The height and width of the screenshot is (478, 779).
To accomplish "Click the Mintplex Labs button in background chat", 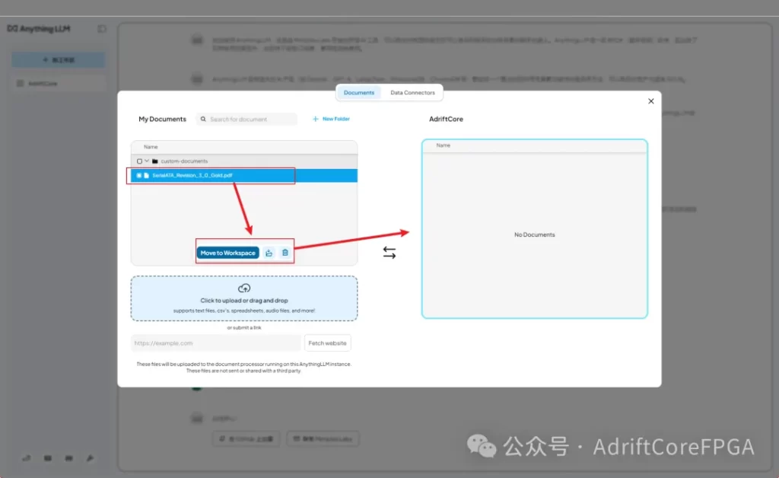I will click(x=323, y=438).
